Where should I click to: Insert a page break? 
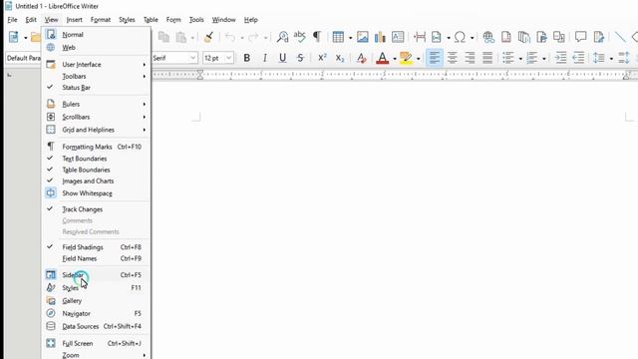coord(420,37)
